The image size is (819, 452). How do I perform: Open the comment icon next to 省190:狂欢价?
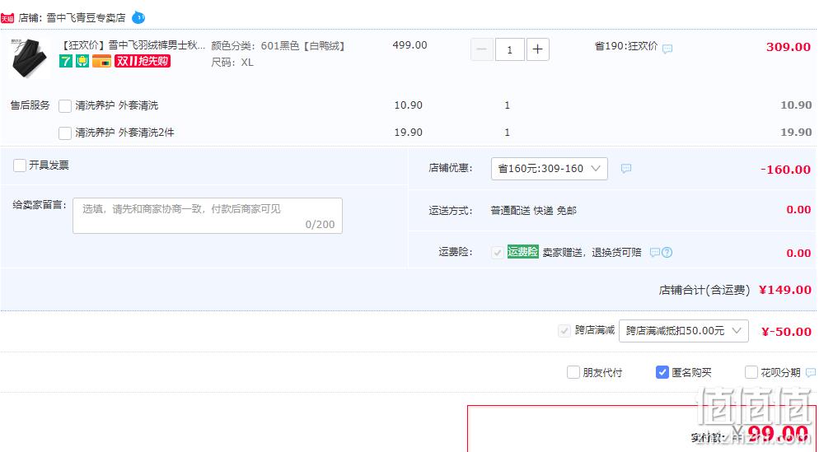point(667,49)
